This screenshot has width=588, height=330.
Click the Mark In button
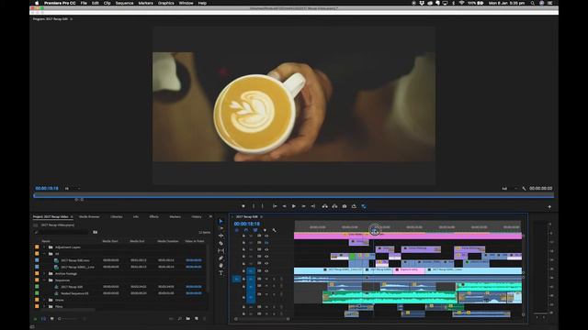click(x=254, y=206)
